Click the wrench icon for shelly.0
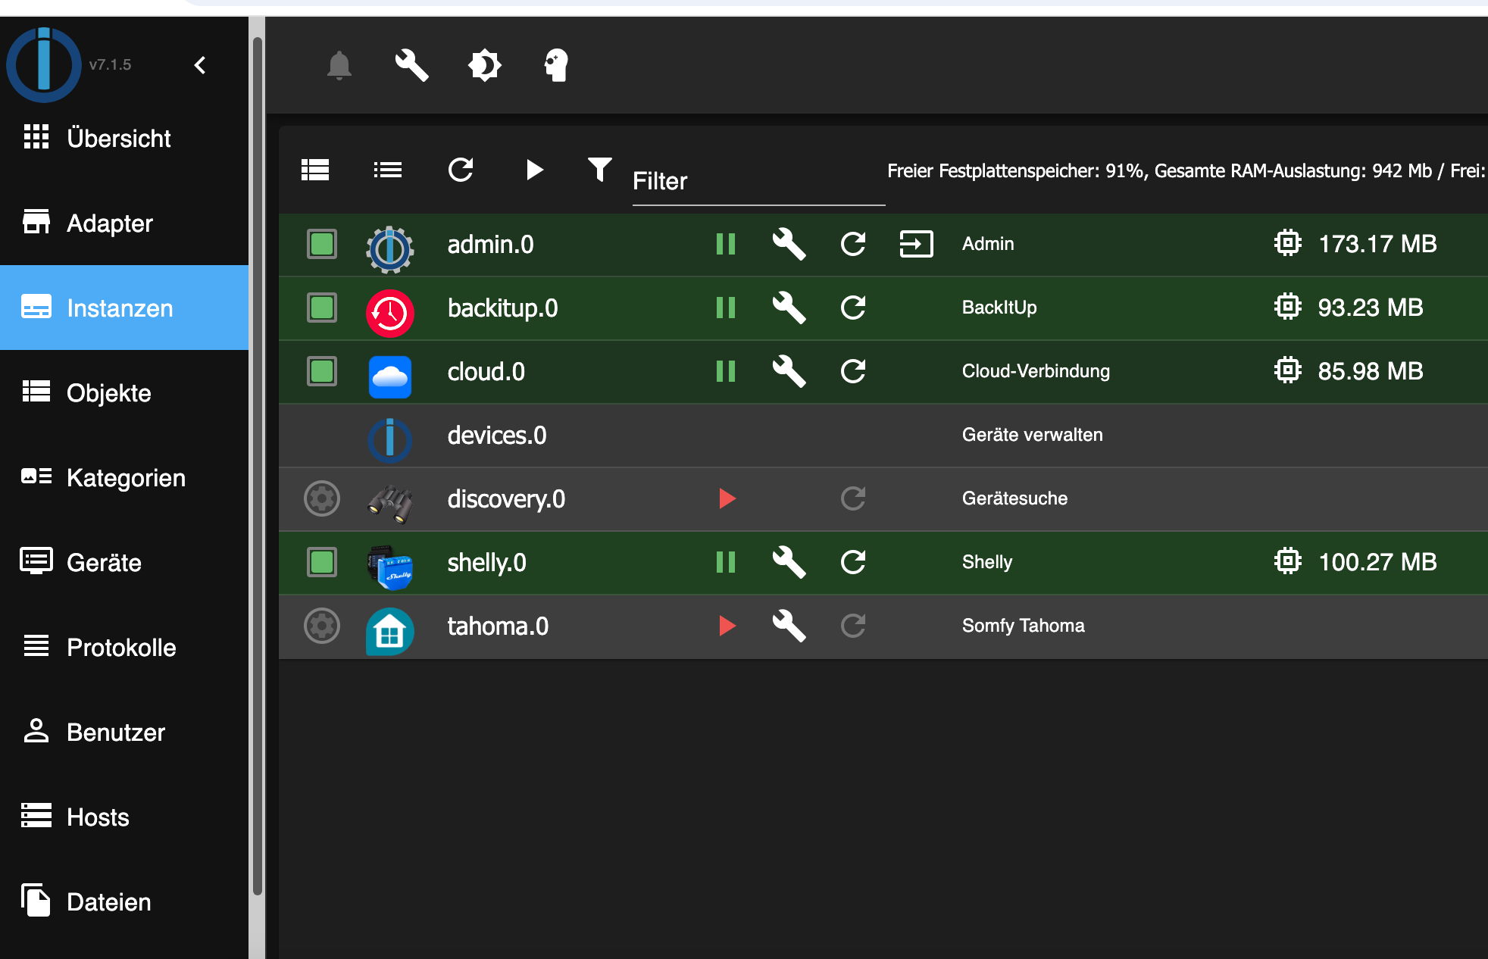 pyautogui.click(x=787, y=562)
